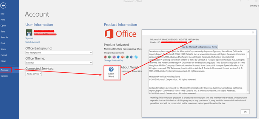Image resolution: width=259 pixels, height=119 pixels.
Task: Click the Publisher icon under product contents
Action: [x=127, y=57]
